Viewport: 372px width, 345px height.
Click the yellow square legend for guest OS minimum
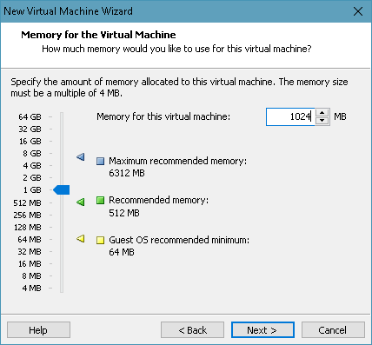(100, 240)
